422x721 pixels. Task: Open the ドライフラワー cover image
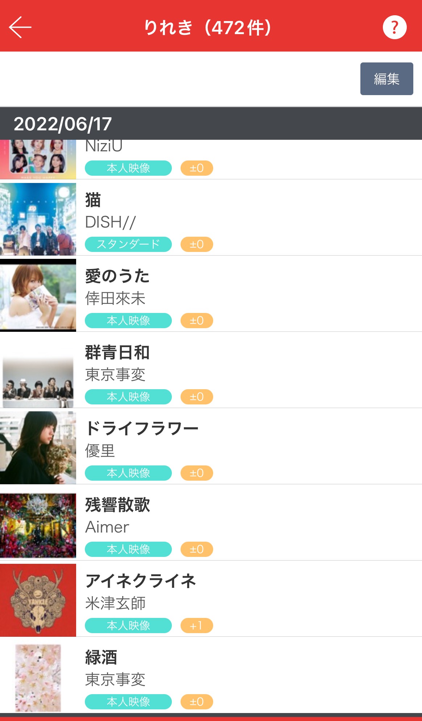click(38, 448)
